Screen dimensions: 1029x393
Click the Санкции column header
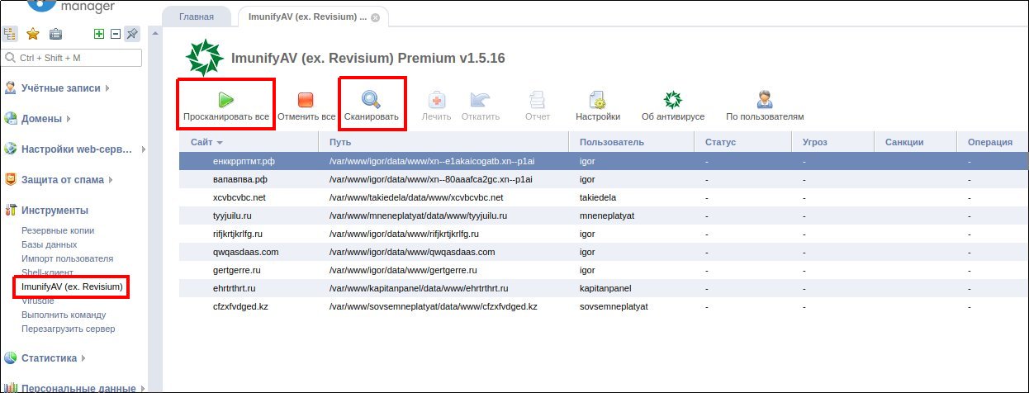[916, 142]
